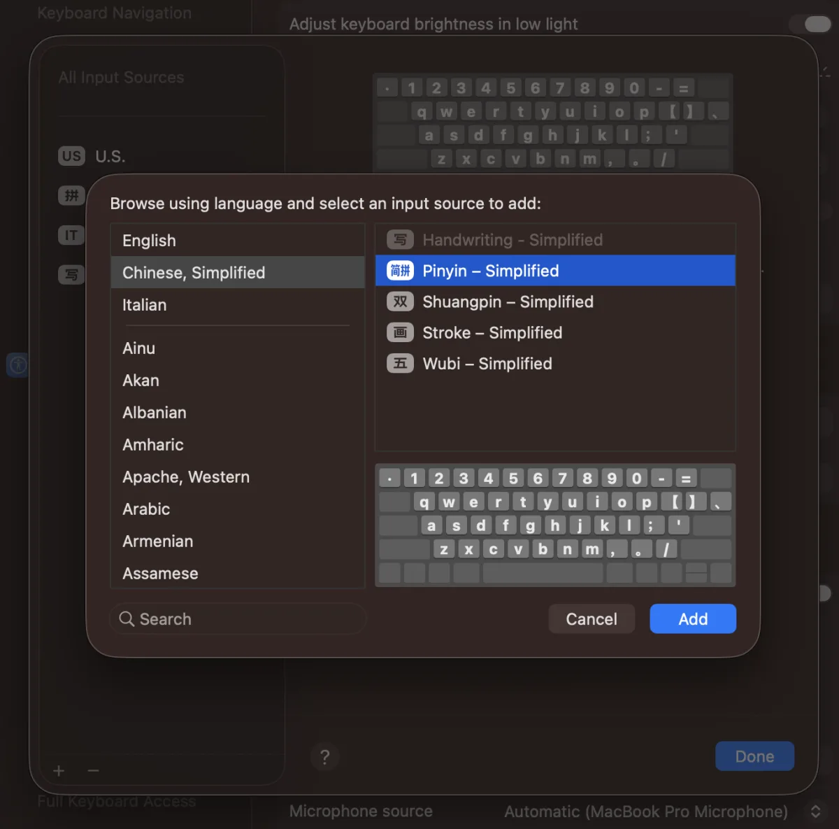Choose Armenian from the language list
839x829 pixels.
pos(238,541)
